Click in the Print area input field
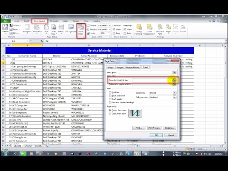Screen dimensions: 228x171 (145, 72)
